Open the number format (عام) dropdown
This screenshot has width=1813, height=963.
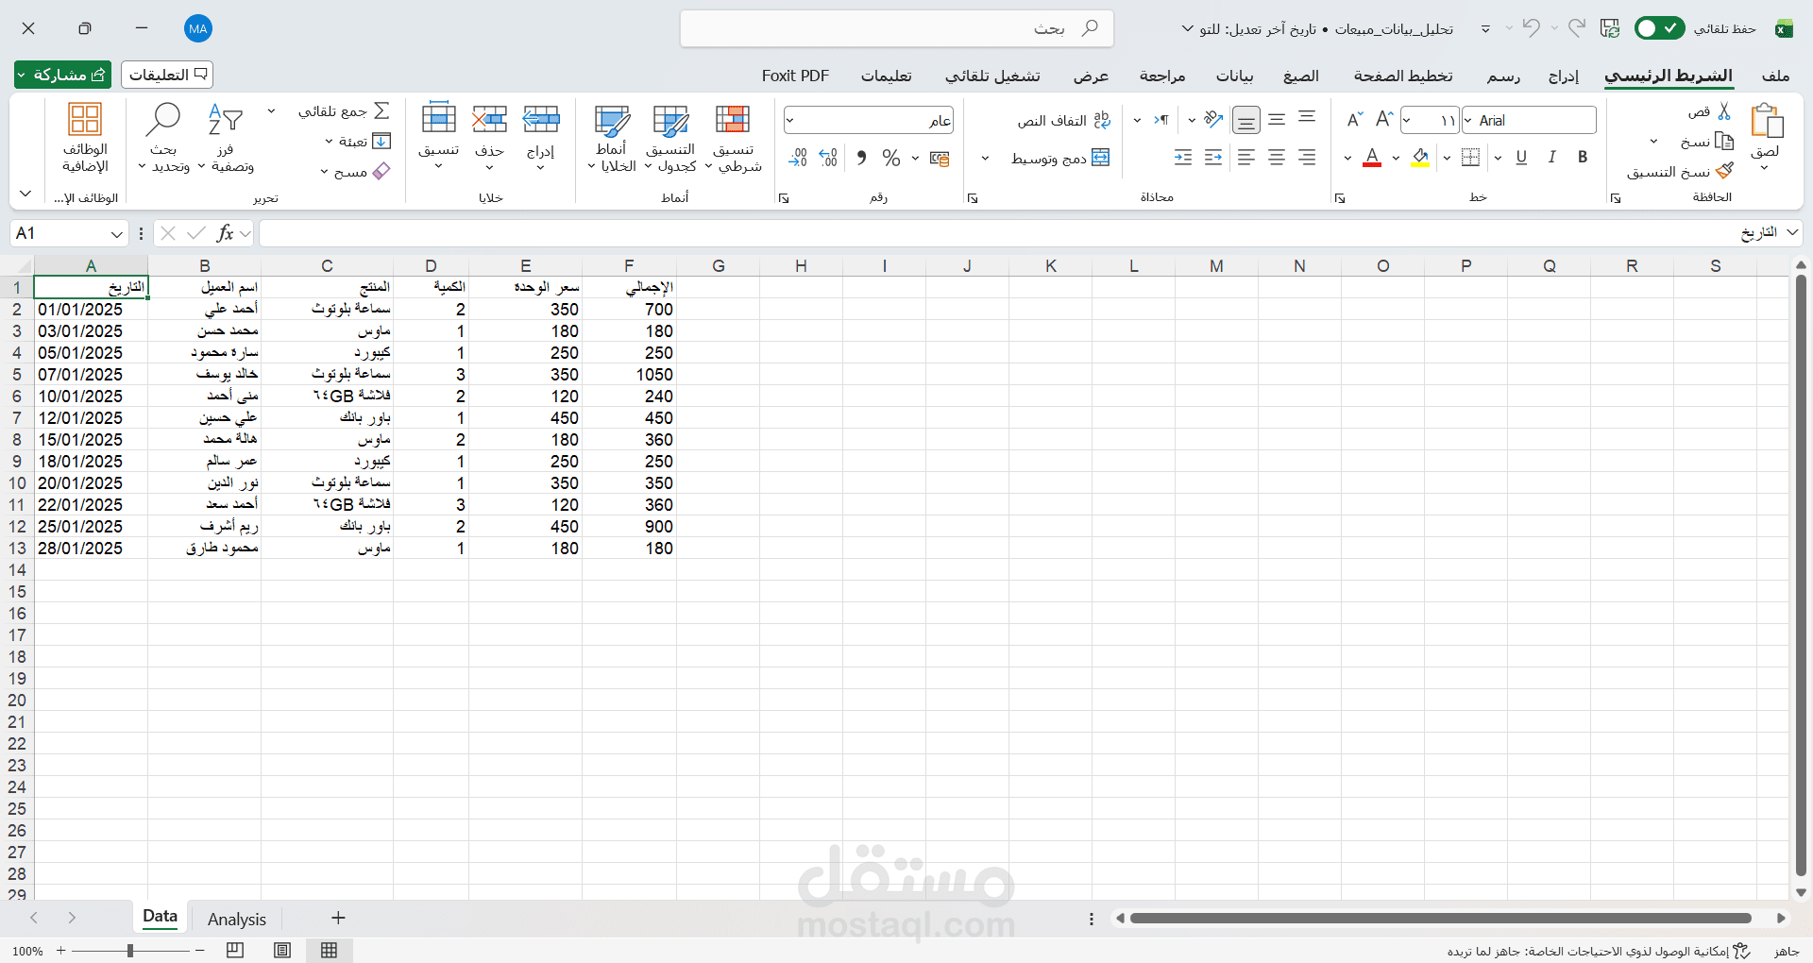tap(790, 120)
